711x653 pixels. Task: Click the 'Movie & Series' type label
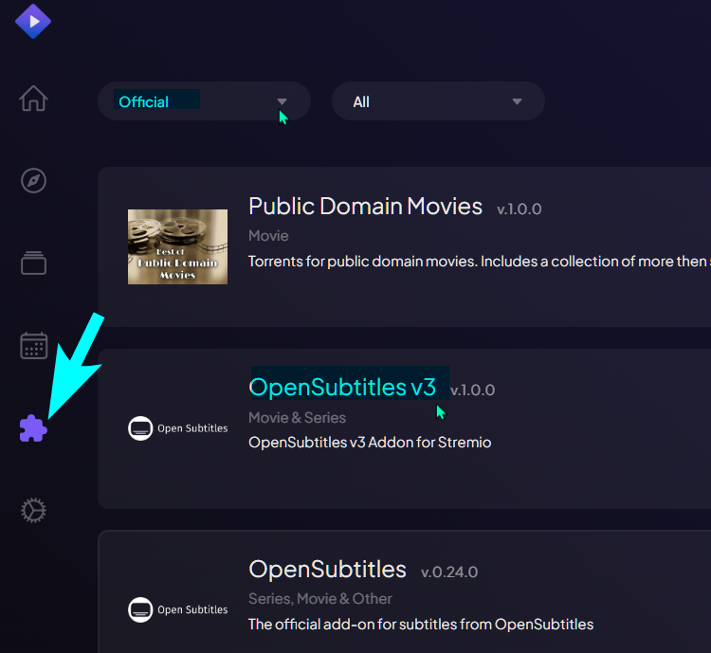click(x=297, y=418)
